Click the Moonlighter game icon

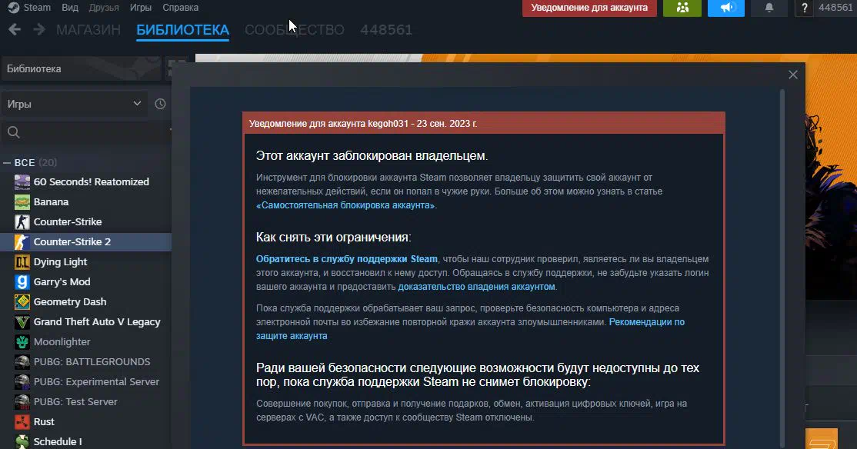click(22, 342)
